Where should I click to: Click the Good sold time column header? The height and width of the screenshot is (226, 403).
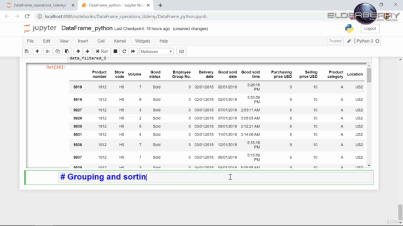251,74
